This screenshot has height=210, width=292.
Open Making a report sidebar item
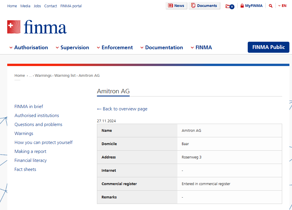[30, 151]
